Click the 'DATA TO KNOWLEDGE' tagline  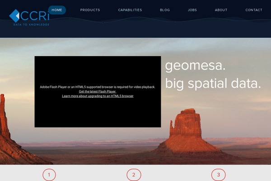(31, 24)
